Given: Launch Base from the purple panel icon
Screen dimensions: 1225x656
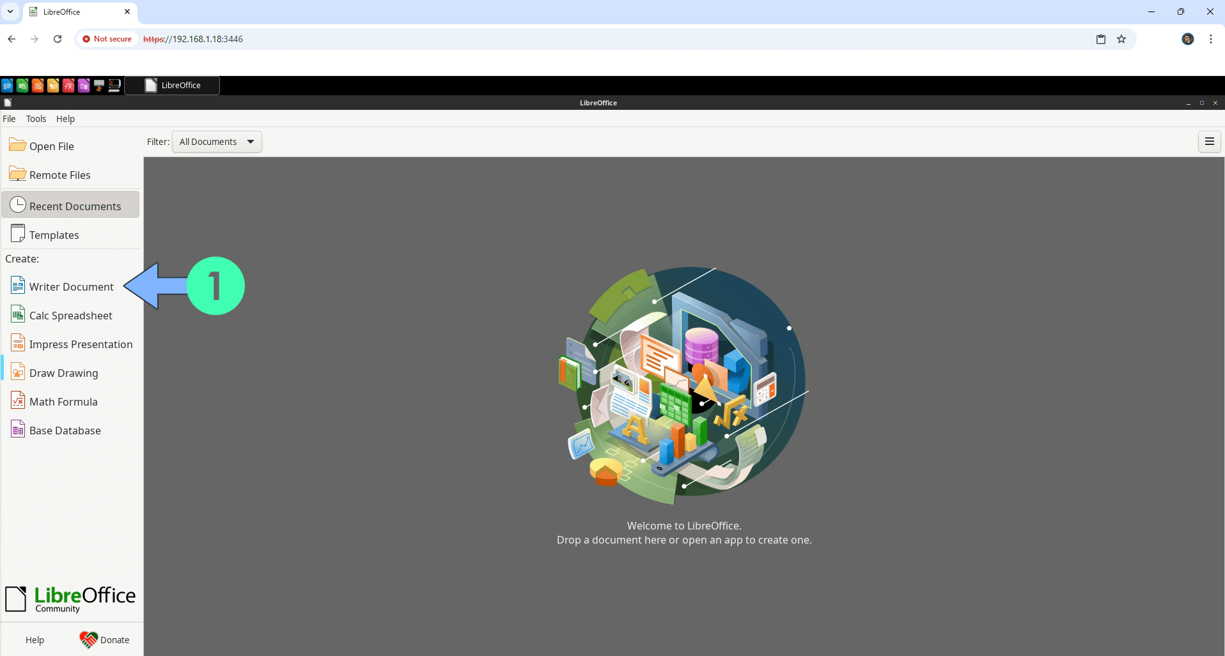Looking at the screenshot, I should point(84,86).
